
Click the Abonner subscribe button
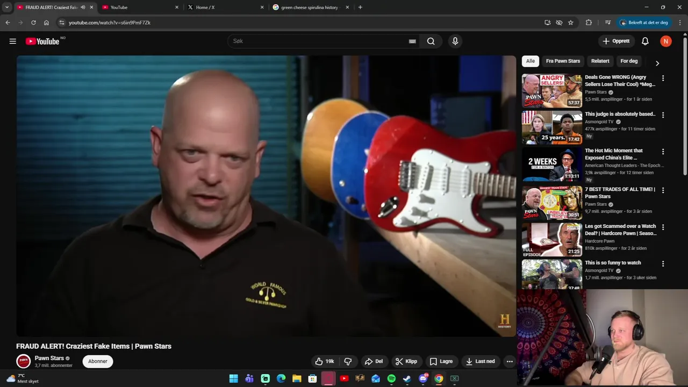coord(98,361)
